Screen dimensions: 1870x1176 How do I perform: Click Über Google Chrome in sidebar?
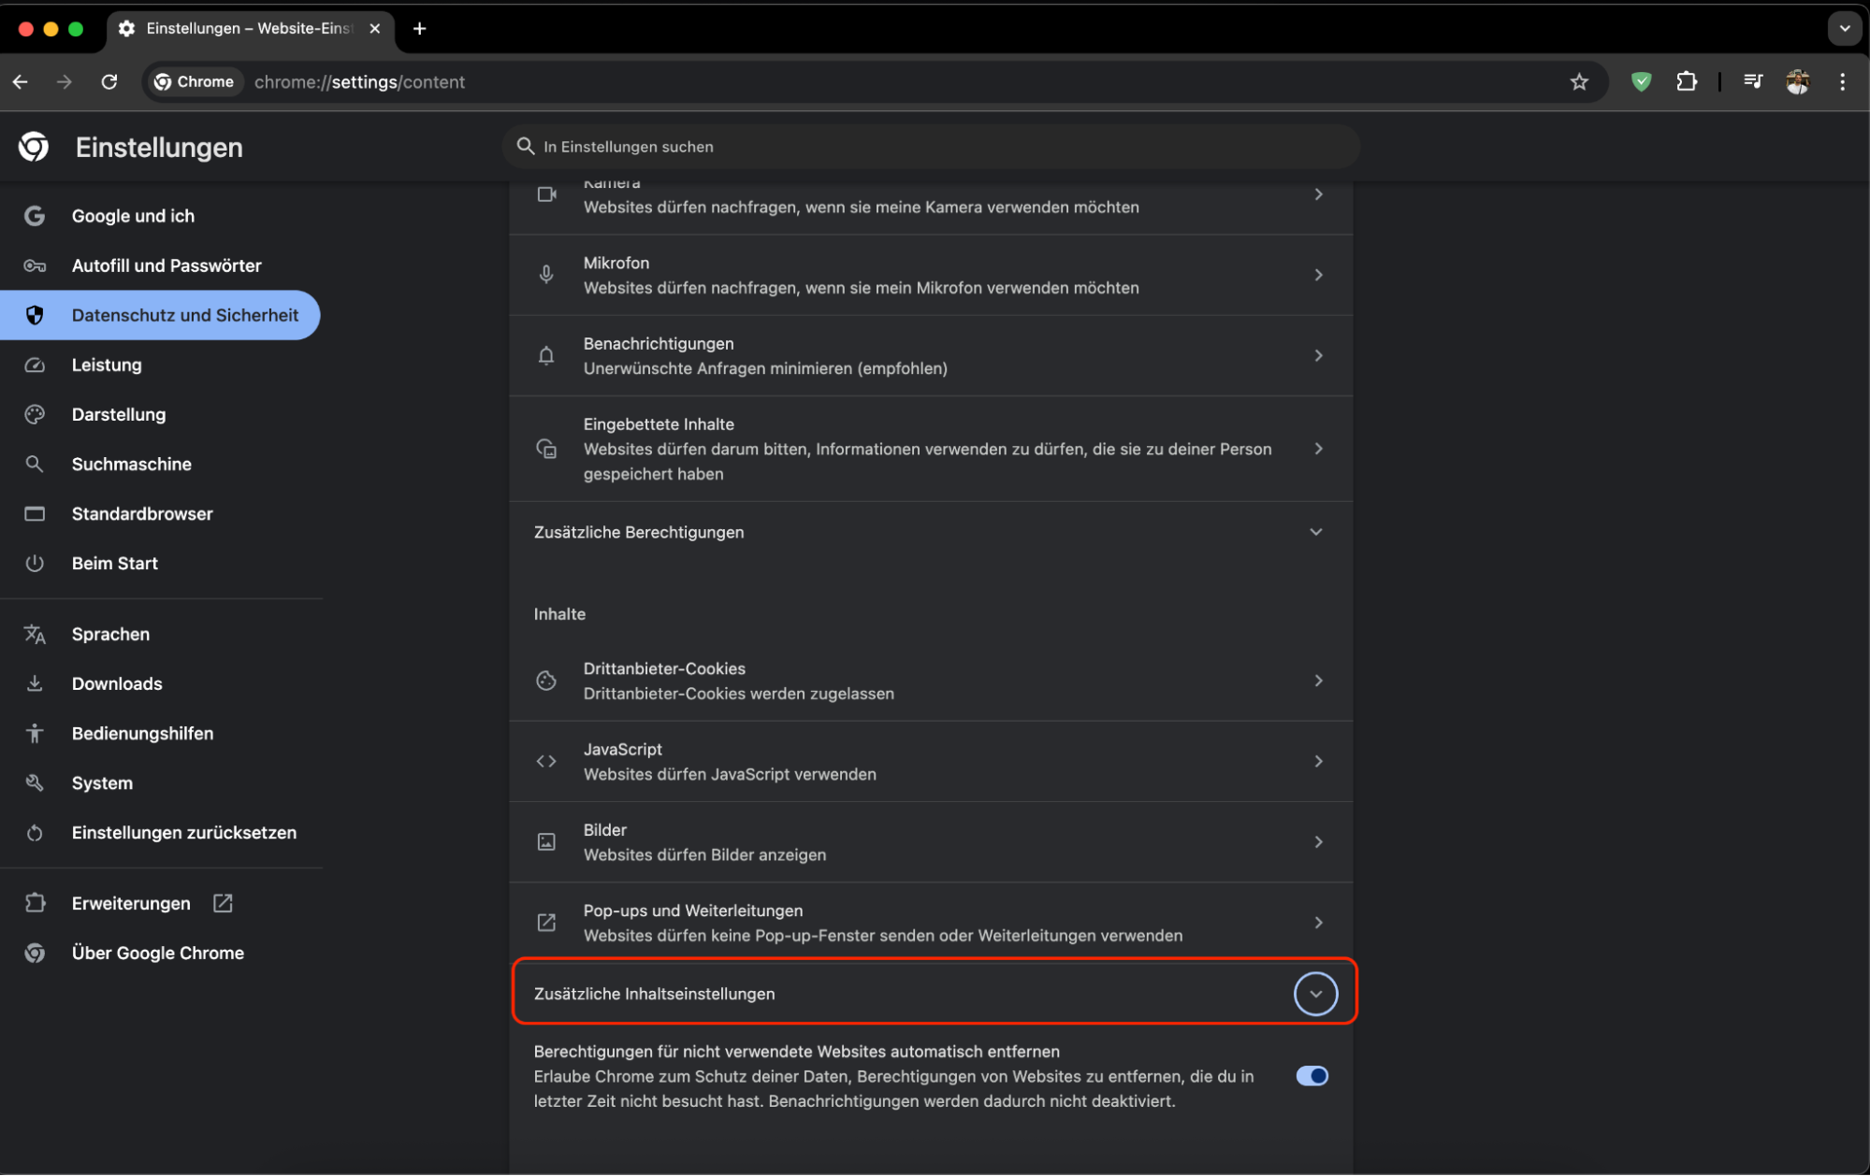(157, 953)
